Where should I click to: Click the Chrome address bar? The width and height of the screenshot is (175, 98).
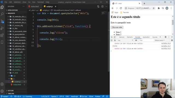pyautogui.click(x=140, y=8)
